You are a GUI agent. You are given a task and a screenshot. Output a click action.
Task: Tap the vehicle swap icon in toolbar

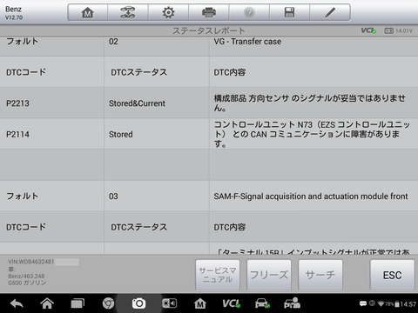(x=128, y=12)
